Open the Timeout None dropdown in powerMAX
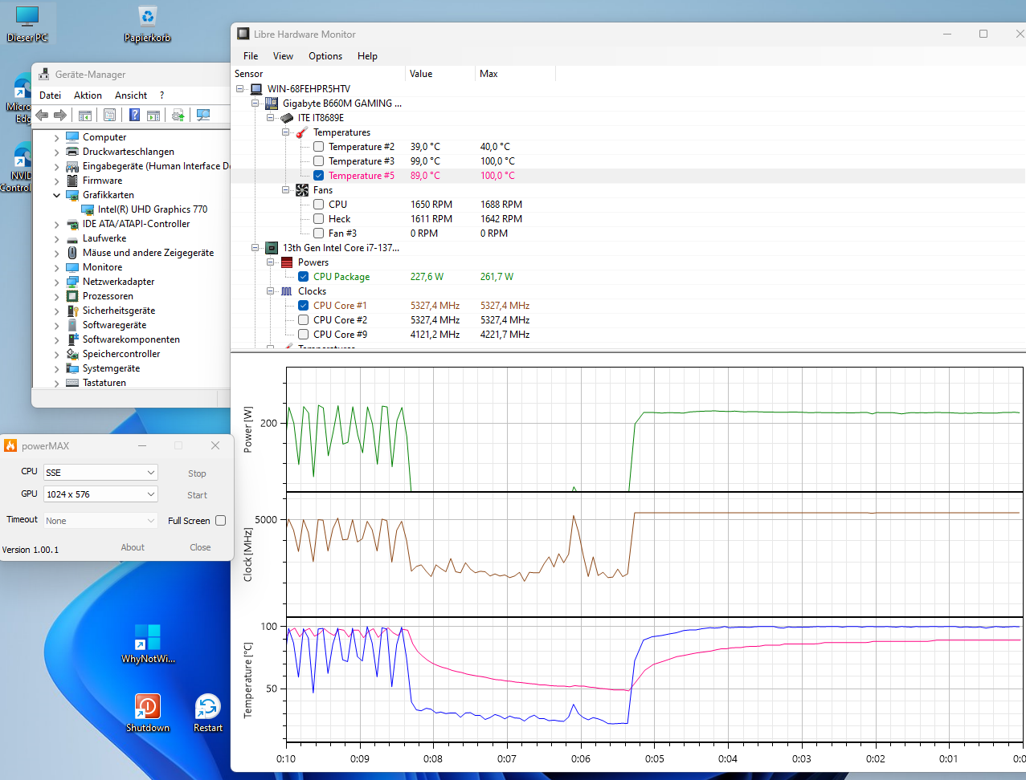 point(100,521)
